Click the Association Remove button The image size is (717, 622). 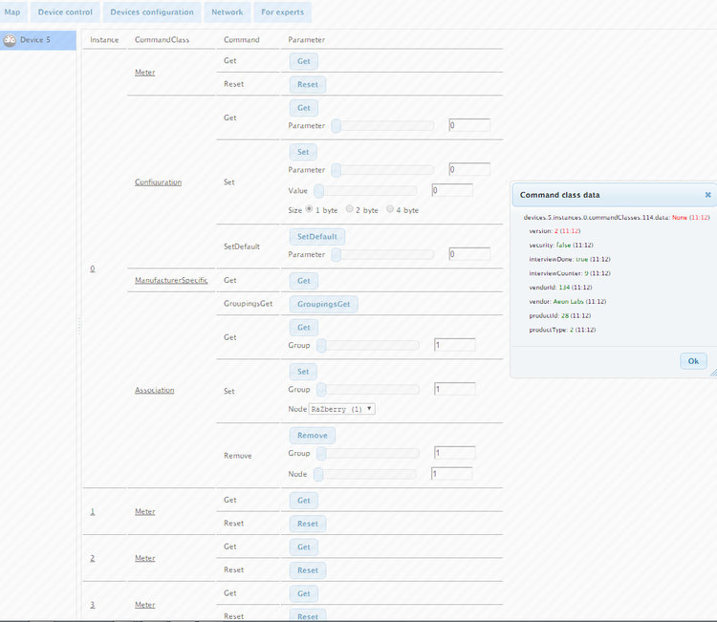[312, 436]
